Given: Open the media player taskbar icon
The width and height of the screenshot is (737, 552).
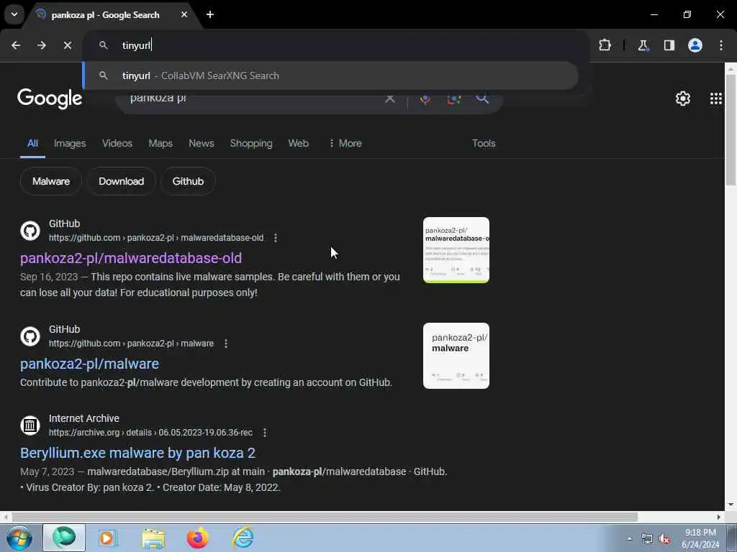Looking at the screenshot, I should [107, 538].
